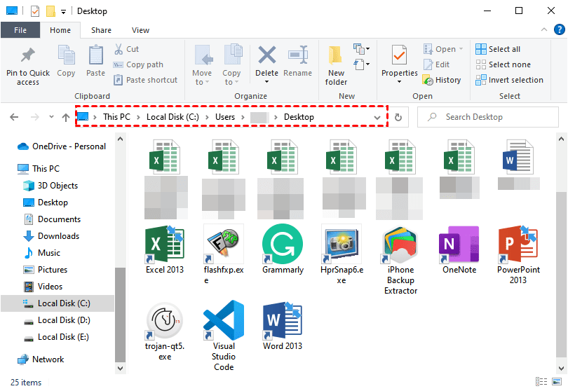Image resolution: width=568 pixels, height=391 pixels.
Task: Select the flashfxp.exe shortcut
Action: [x=224, y=254]
